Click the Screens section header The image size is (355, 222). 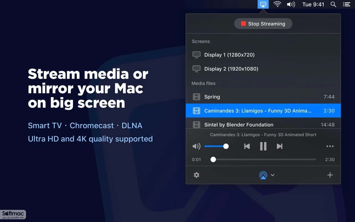tap(201, 41)
